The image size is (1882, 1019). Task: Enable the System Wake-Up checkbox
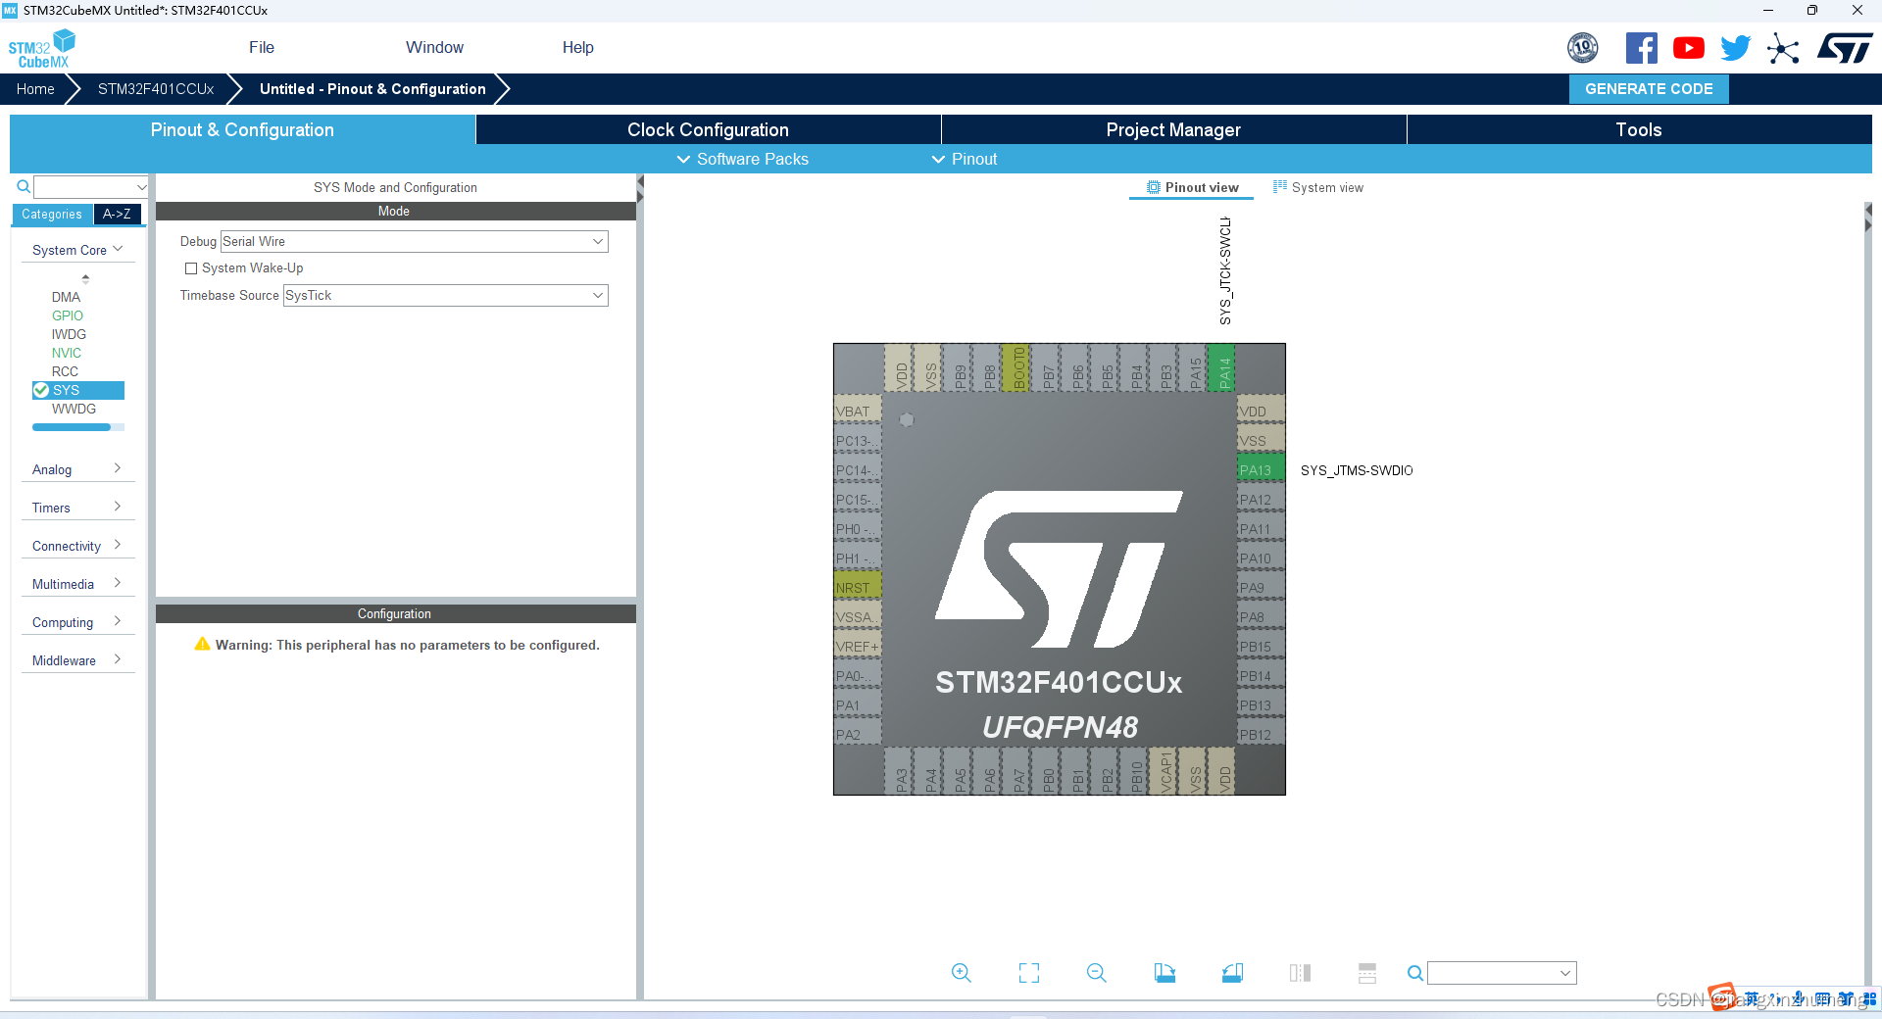pyautogui.click(x=191, y=267)
